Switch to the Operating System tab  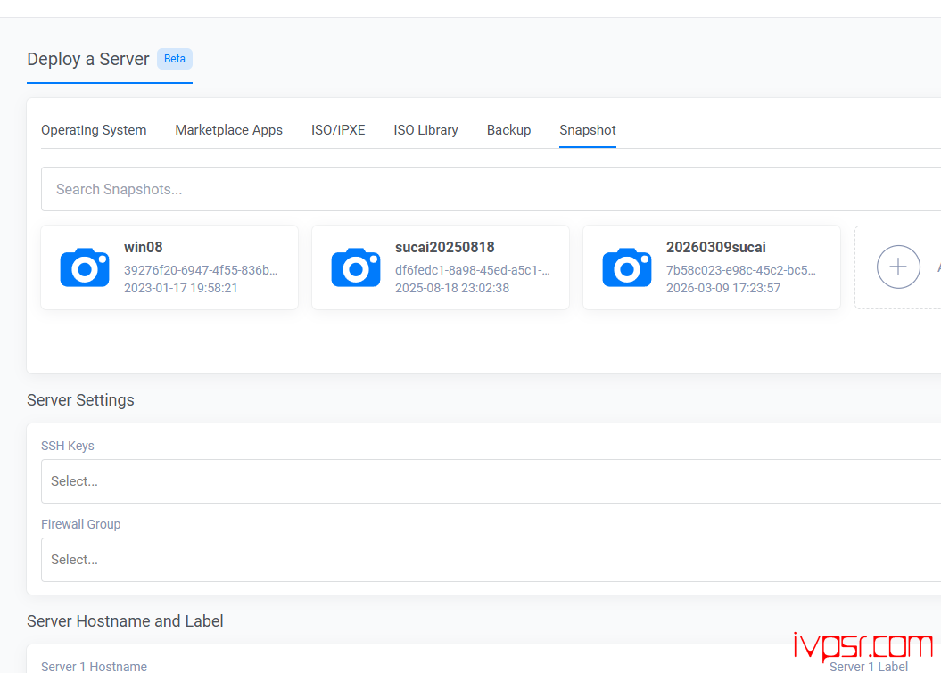94,130
